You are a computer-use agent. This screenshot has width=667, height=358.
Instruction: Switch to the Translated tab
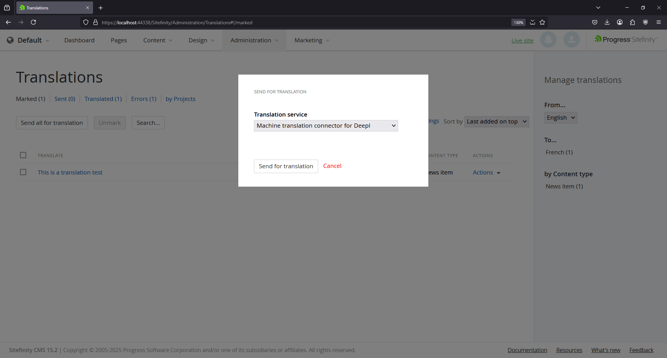tap(103, 99)
